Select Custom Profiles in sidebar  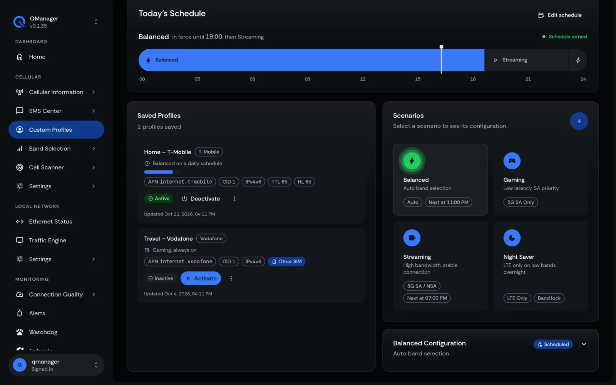click(x=56, y=130)
